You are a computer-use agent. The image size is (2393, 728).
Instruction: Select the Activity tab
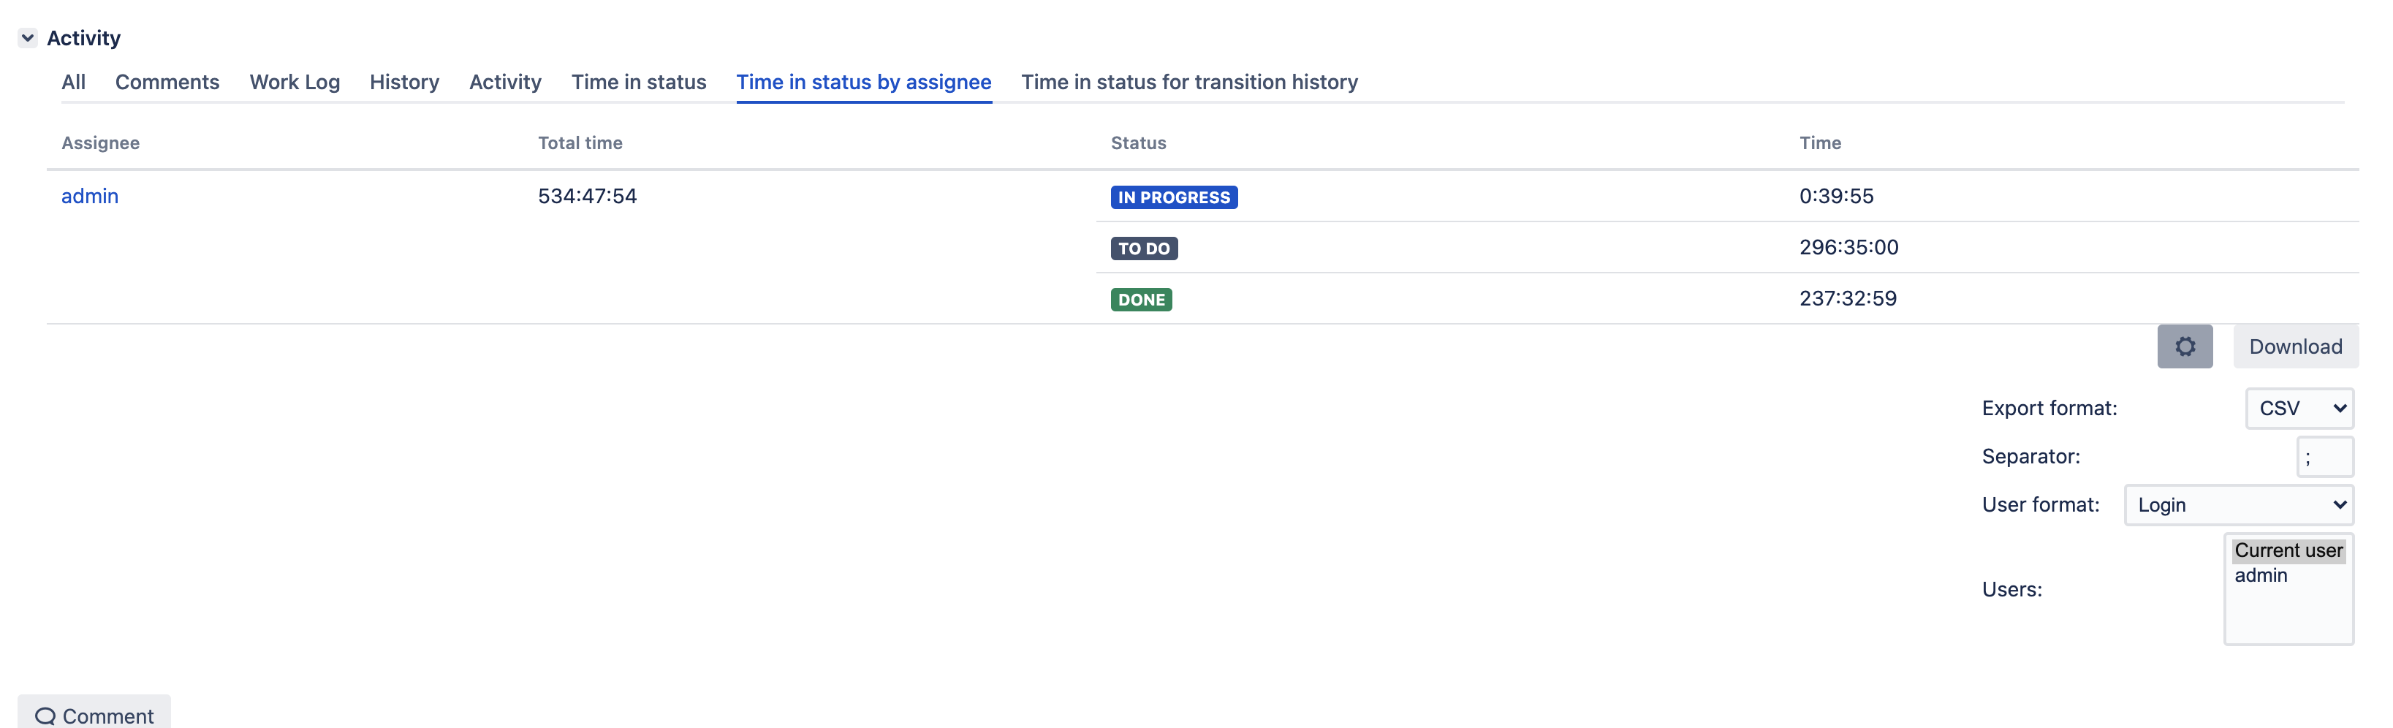click(x=505, y=82)
